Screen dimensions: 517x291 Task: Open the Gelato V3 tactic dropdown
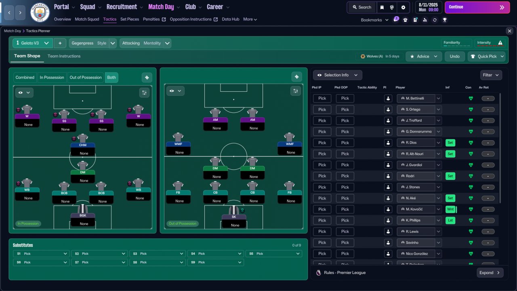[33, 43]
